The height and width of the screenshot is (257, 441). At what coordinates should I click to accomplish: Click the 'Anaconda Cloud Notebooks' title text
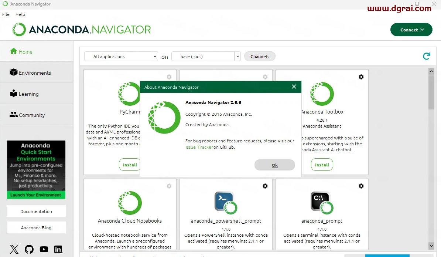click(130, 221)
